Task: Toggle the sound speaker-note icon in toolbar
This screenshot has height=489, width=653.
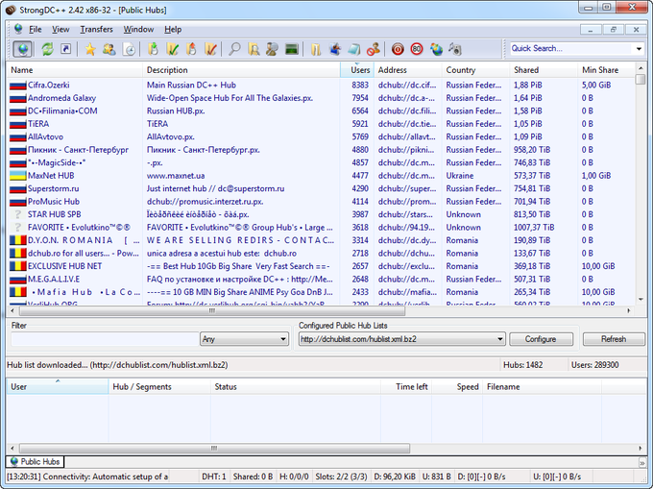Action: click(455, 49)
